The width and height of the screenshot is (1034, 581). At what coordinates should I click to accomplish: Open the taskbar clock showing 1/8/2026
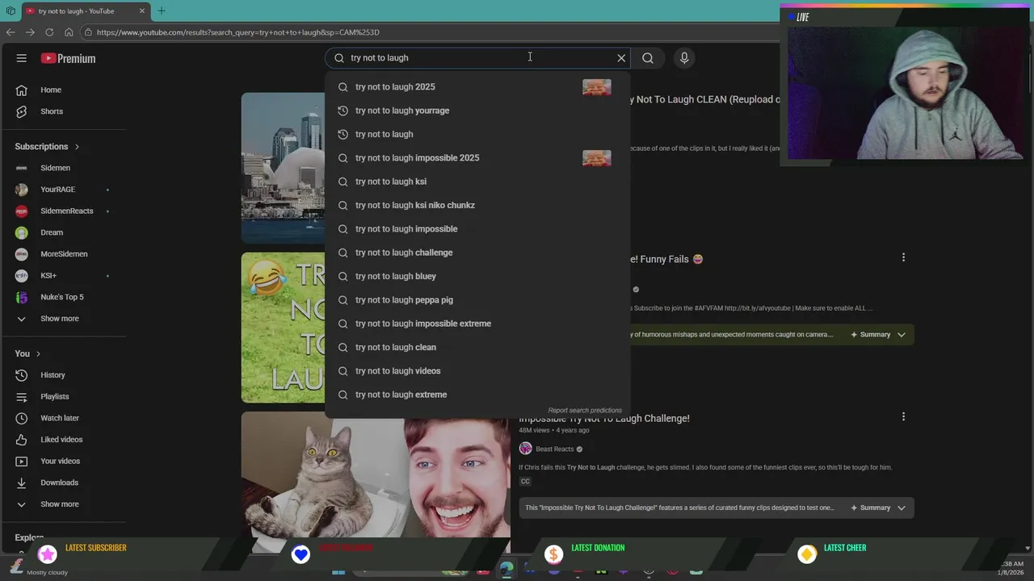(1011, 568)
